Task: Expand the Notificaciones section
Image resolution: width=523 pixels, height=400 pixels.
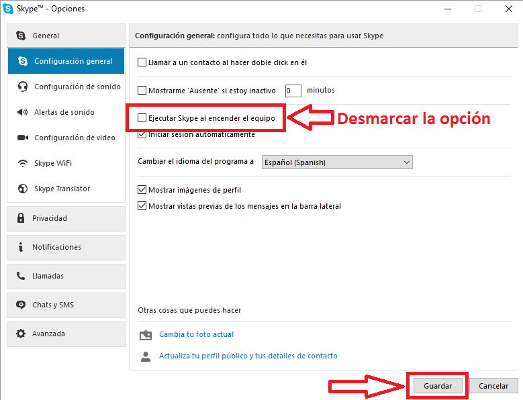Action: coord(66,248)
